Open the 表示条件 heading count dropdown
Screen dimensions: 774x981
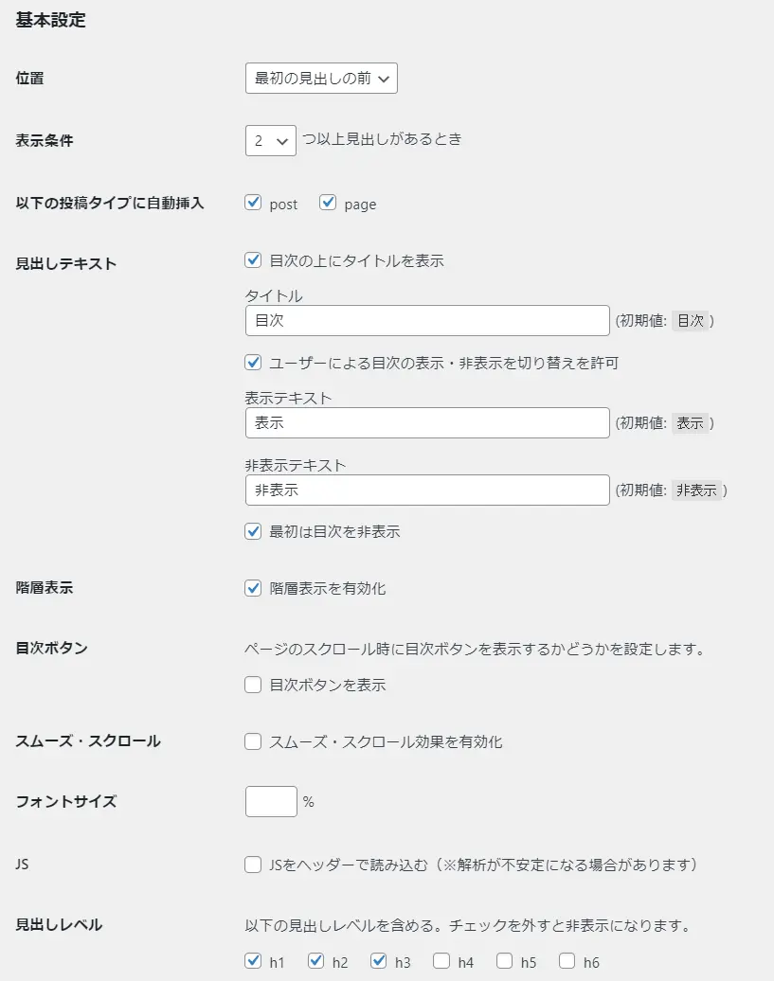click(x=271, y=140)
